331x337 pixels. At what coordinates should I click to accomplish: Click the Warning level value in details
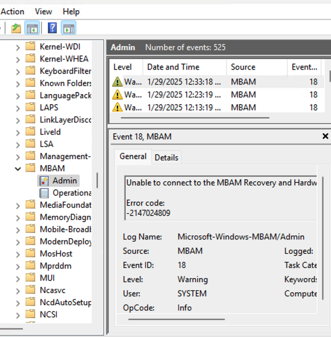pyautogui.click(x=193, y=279)
